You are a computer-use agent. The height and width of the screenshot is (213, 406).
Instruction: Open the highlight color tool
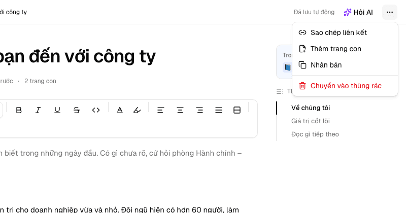click(x=137, y=110)
